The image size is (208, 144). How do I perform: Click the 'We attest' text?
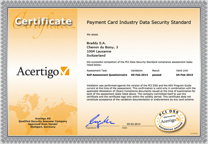92,35
